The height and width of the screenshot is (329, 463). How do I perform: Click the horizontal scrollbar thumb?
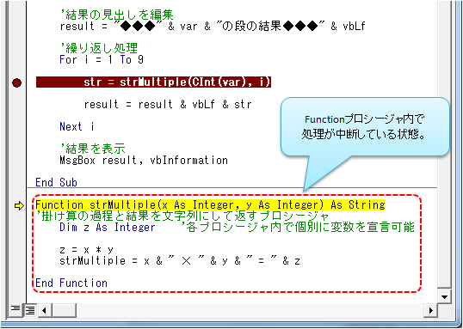(x=64, y=310)
